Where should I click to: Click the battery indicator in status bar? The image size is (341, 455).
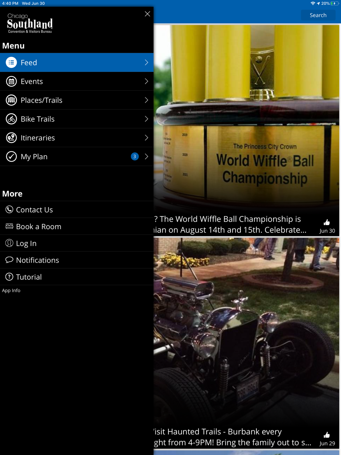[335, 3]
